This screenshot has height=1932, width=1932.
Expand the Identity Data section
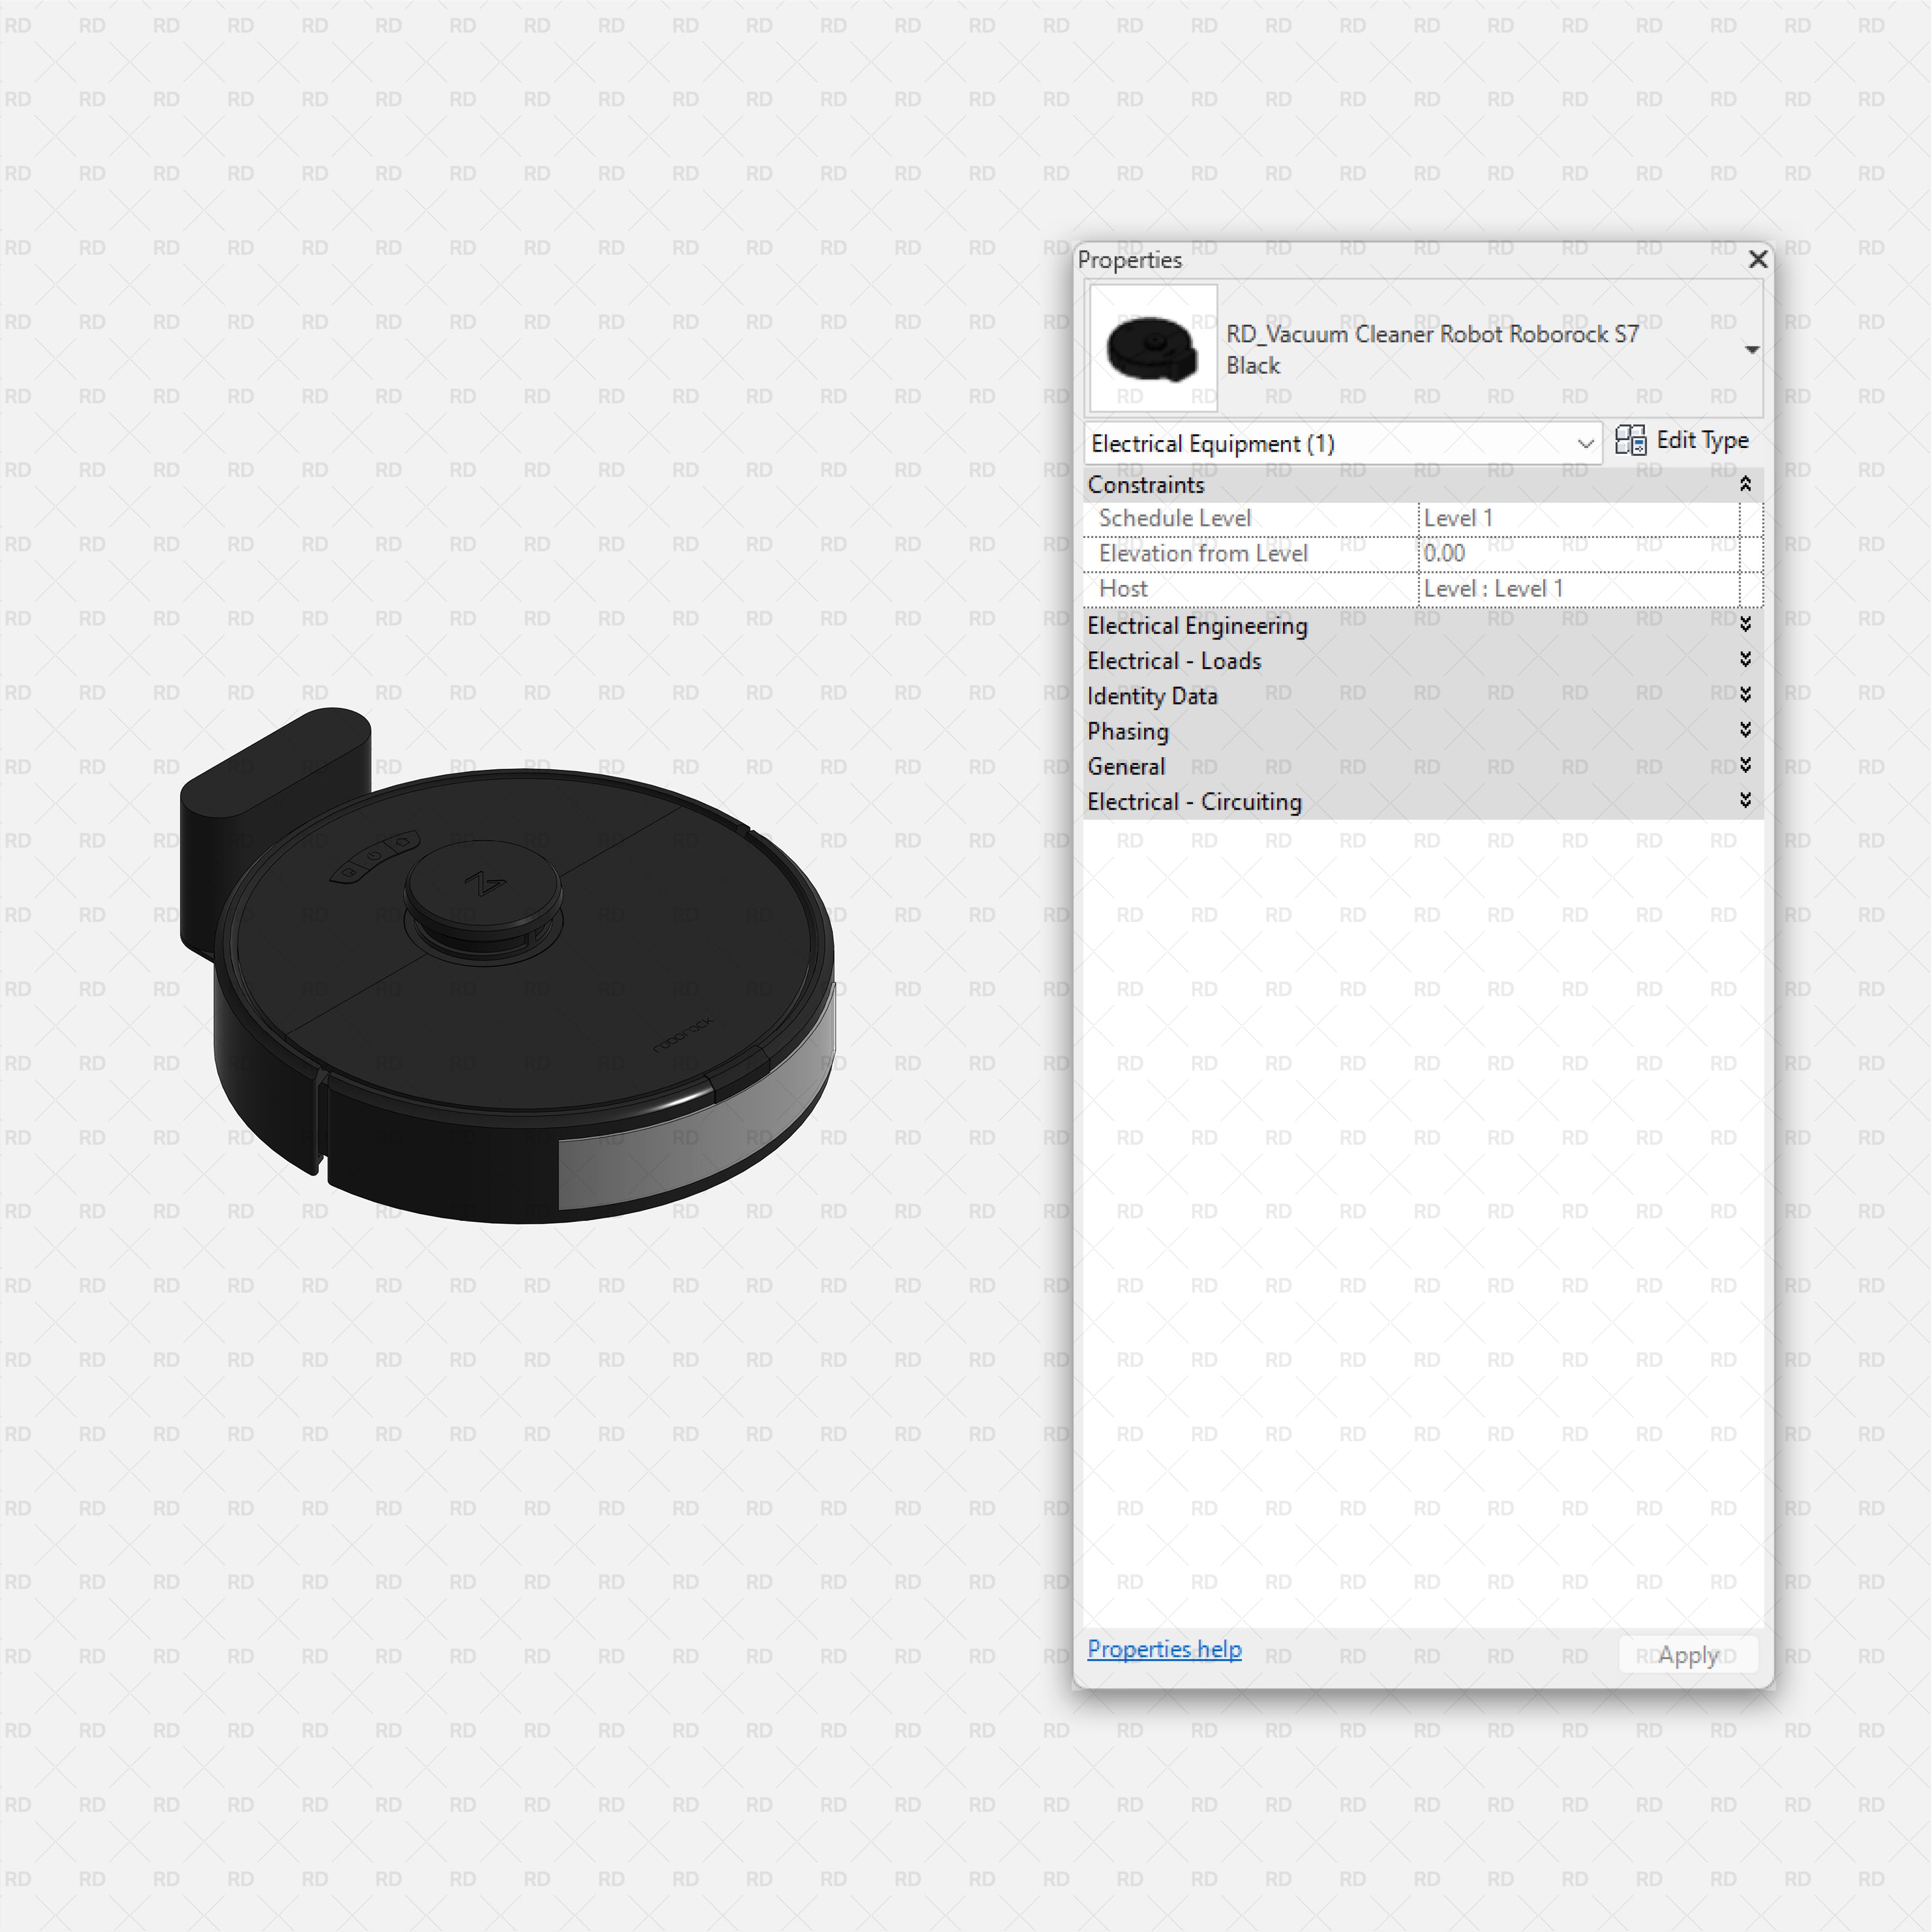click(1746, 695)
